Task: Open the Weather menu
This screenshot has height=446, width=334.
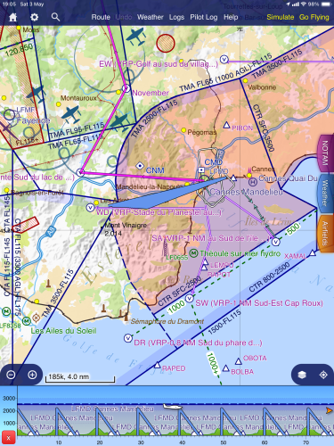Action: click(151, 17)
